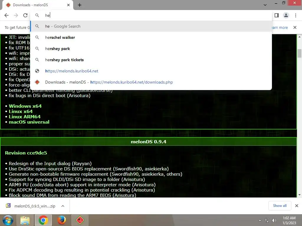302x226 pixels.
Task: Click the page scrollbar up arrow
Action: click(299, 37)
